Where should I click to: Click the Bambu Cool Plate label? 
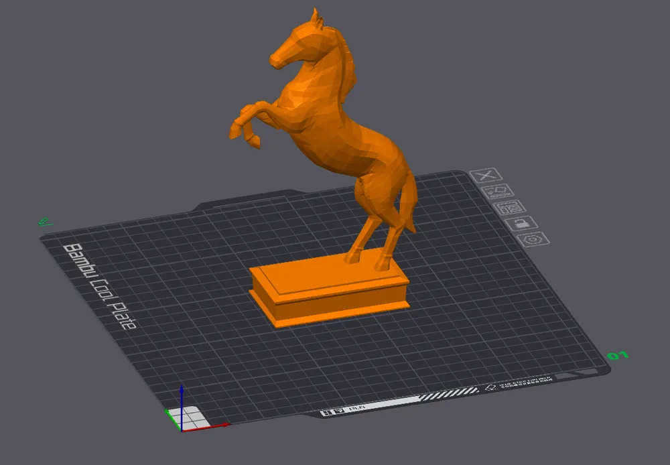[x=100, y=287]
